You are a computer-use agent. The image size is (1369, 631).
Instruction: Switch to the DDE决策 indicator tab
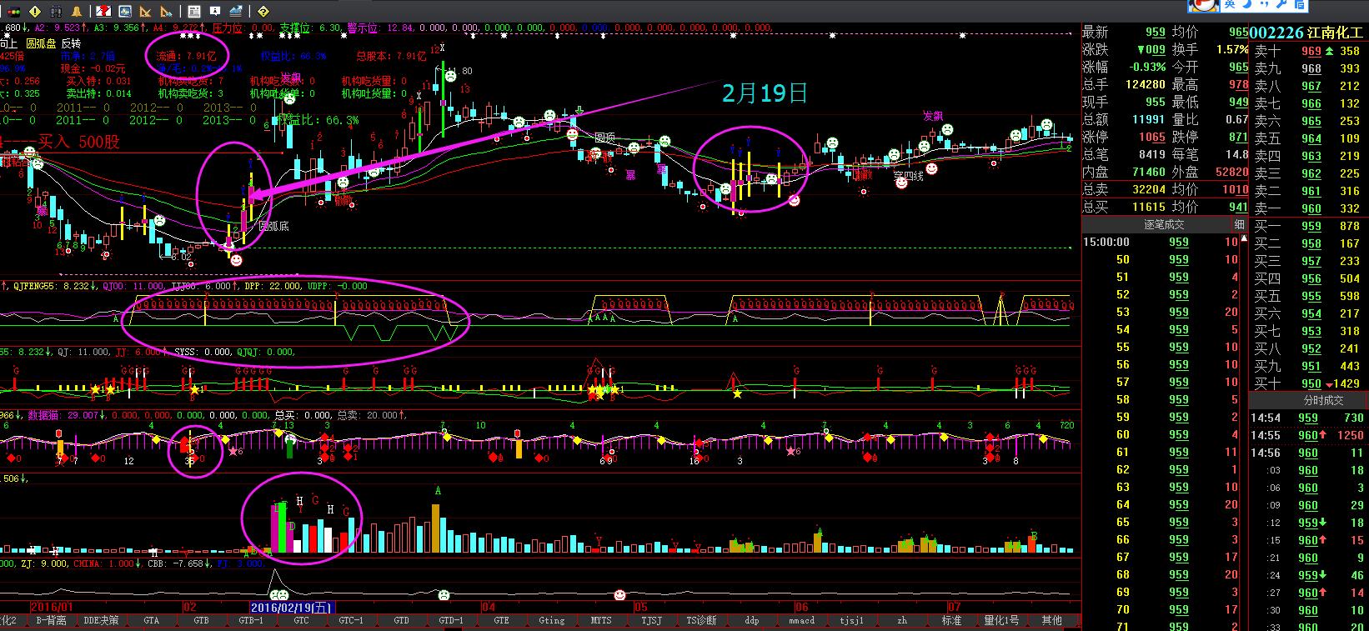pyautogui.click(x=101, y=620)
